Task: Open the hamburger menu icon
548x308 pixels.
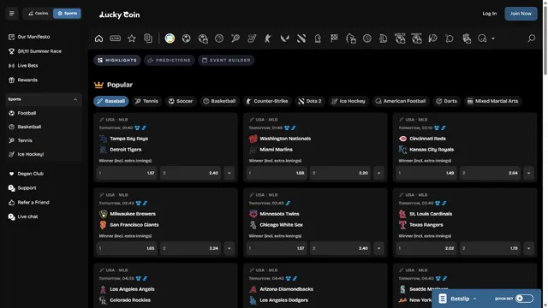Action: [x=11, y=14]
